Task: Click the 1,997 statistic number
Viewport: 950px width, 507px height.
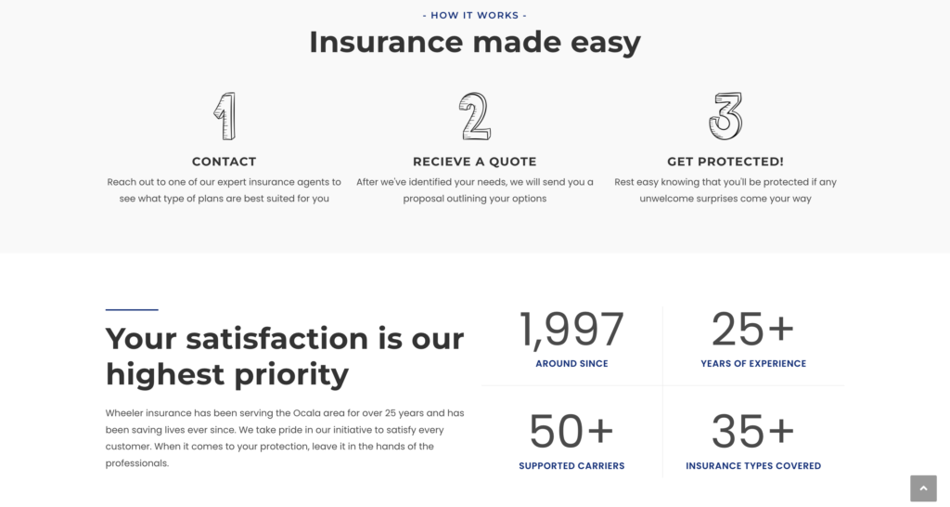Action: [571, 330]
